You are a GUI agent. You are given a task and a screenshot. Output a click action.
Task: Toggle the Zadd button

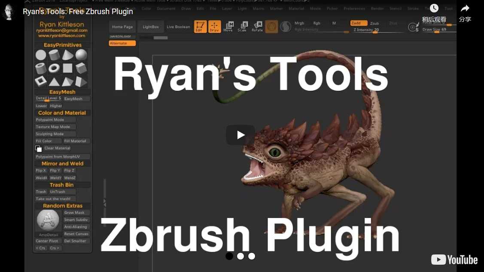[x=359, y=23]
